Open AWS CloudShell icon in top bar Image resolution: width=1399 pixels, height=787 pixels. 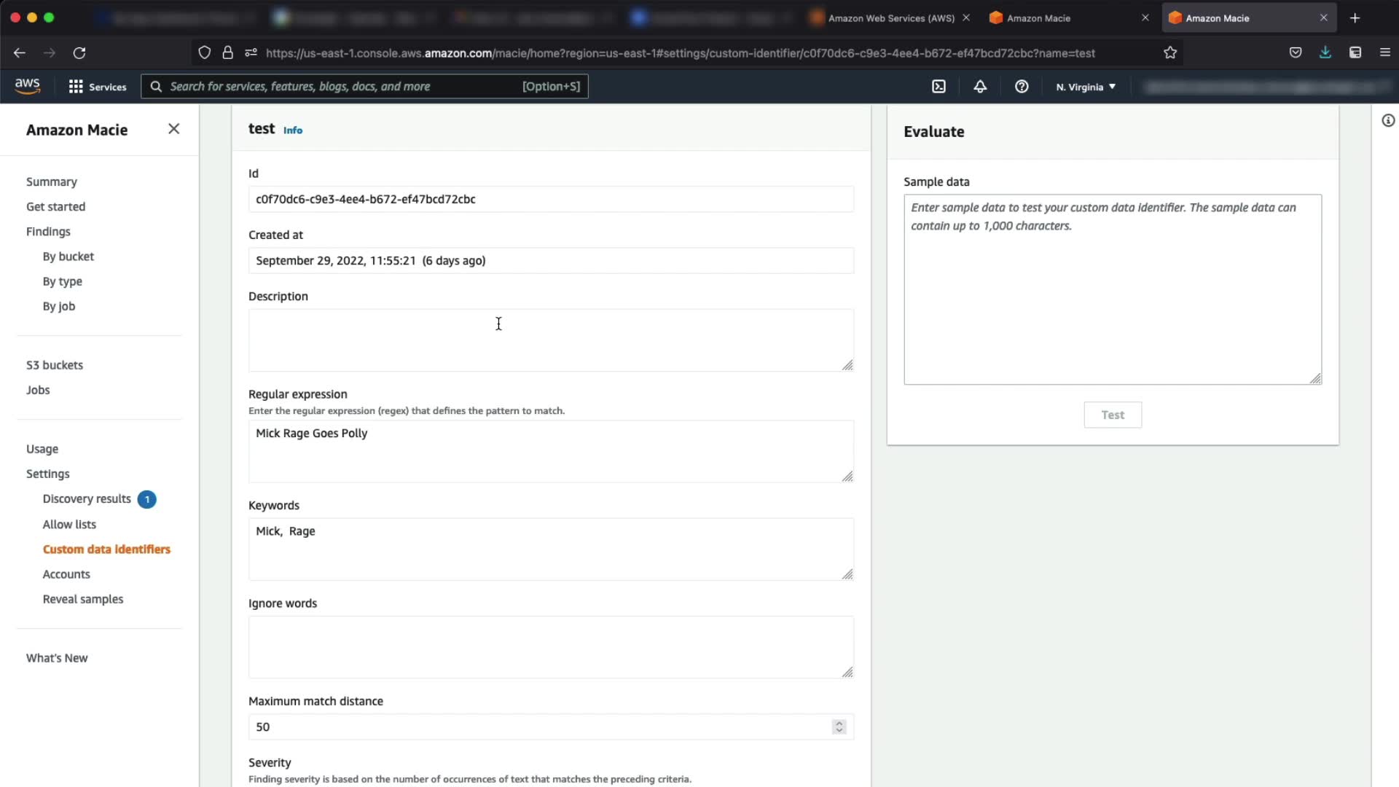coord(938,87)
